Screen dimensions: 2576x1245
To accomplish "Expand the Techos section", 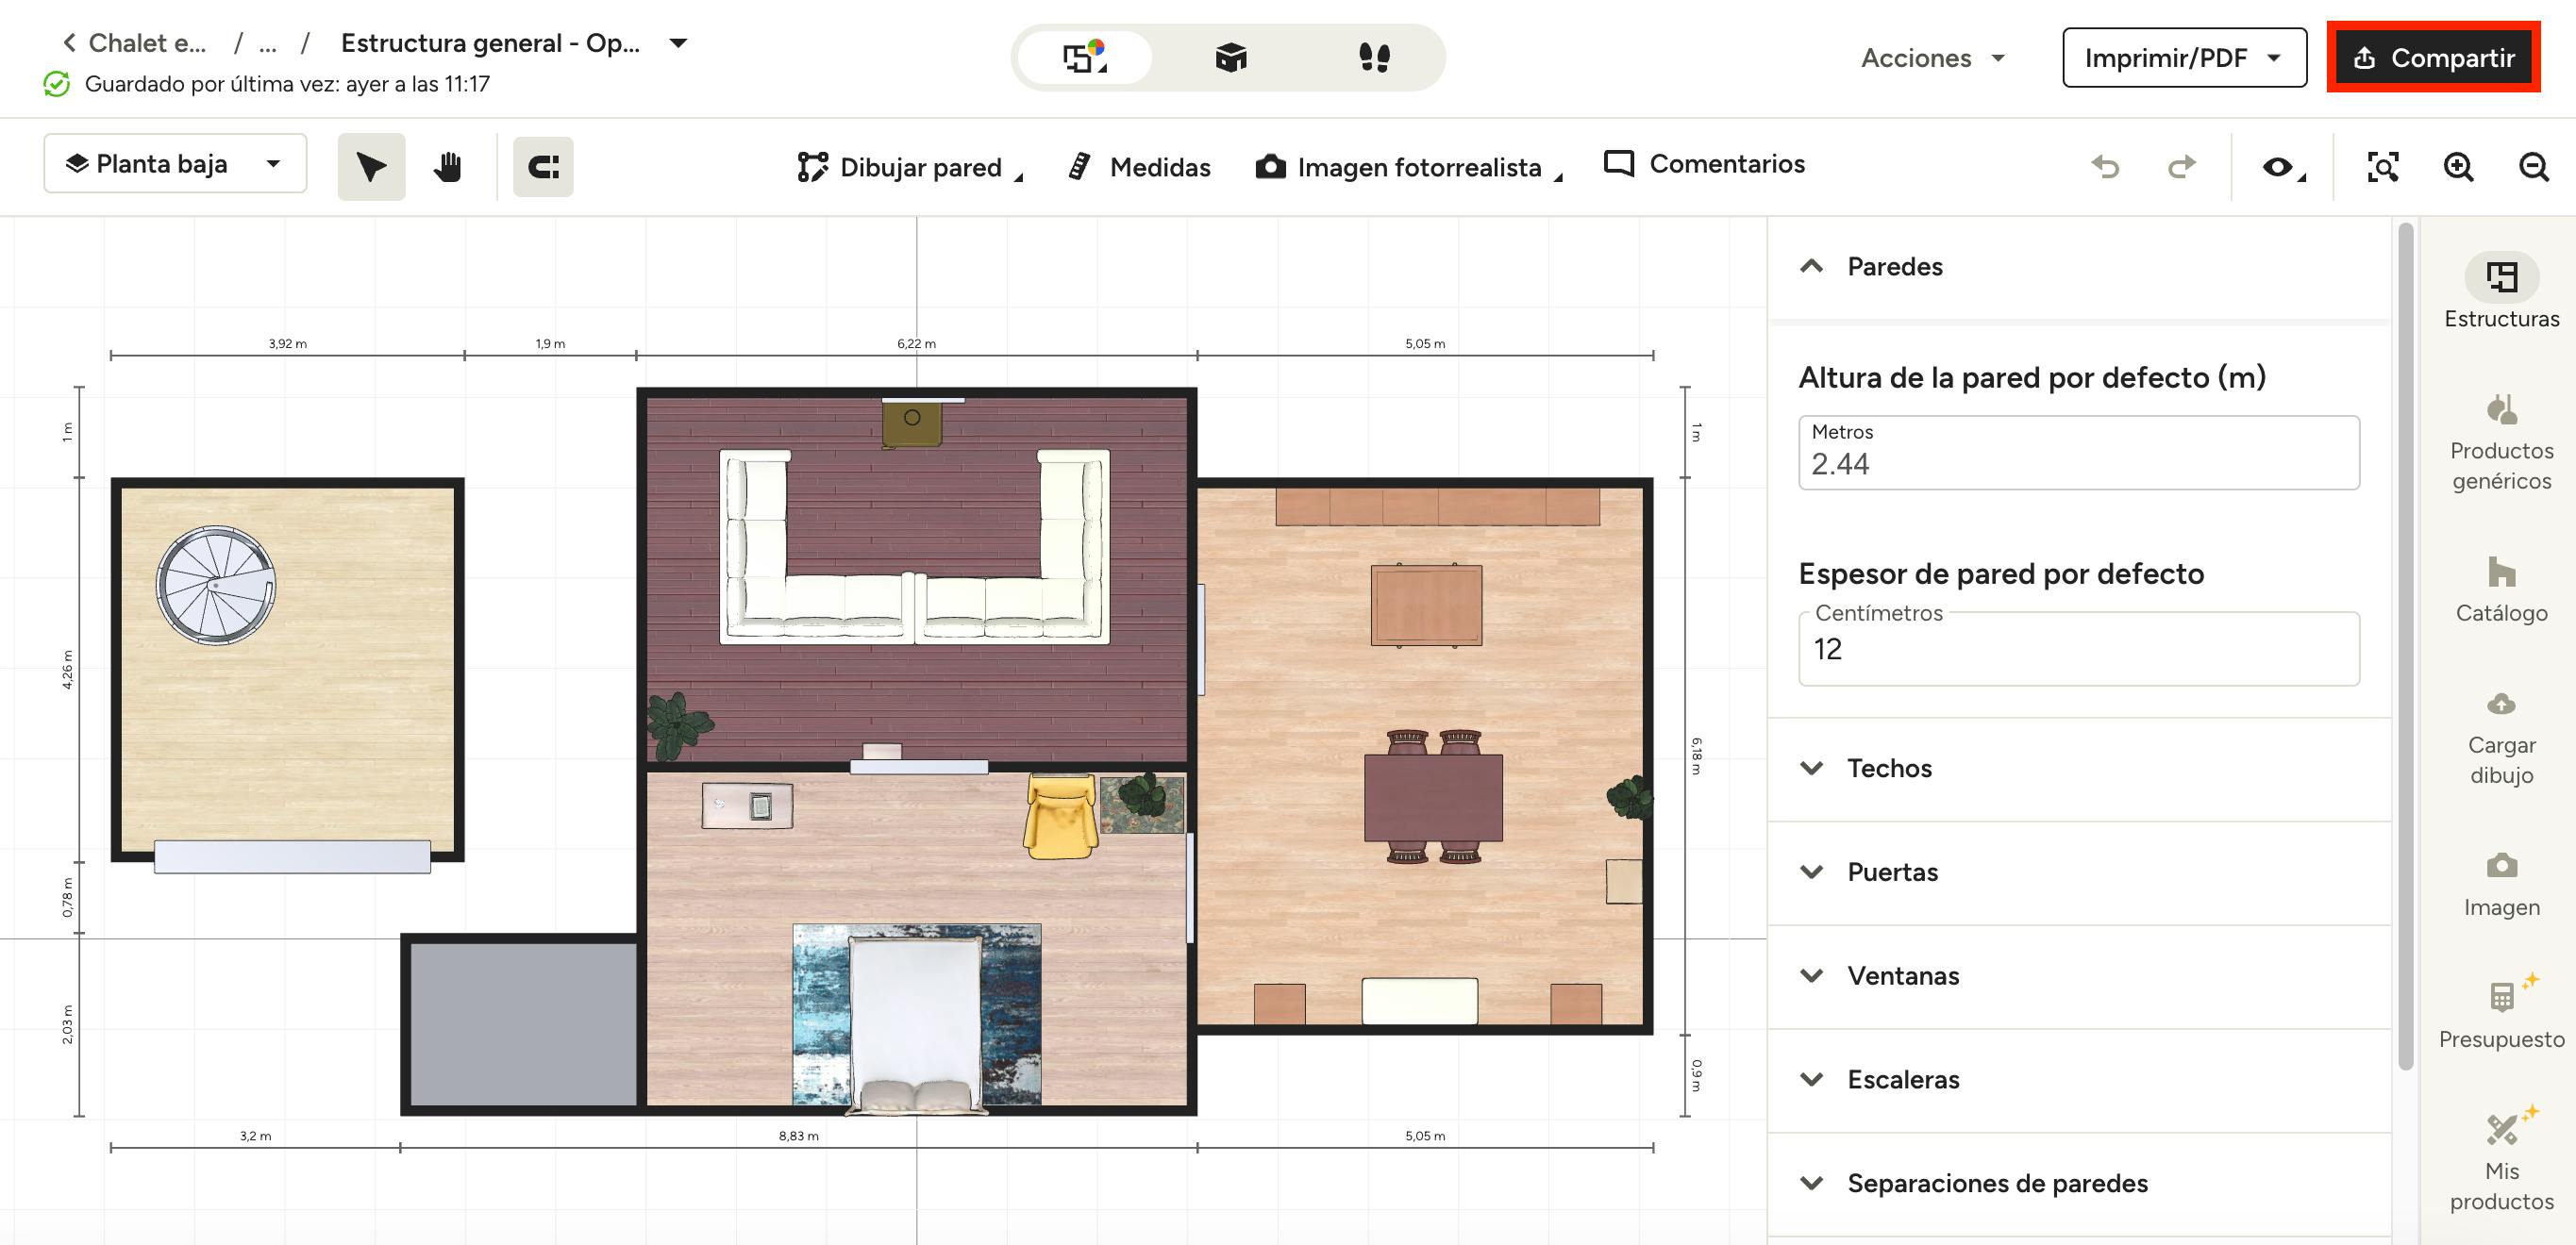I will click(x=1888, y=769).
